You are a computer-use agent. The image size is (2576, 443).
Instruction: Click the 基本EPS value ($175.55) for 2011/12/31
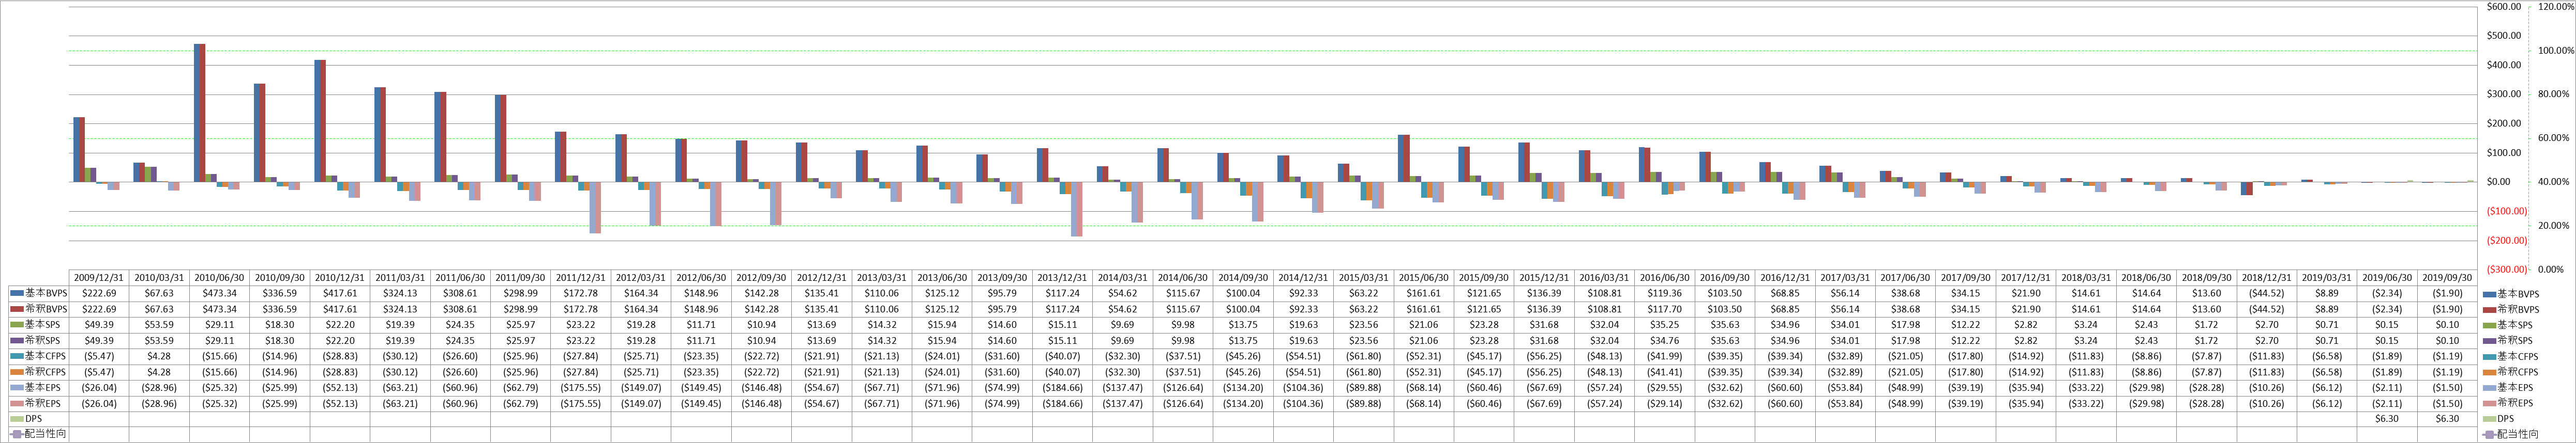581,387
